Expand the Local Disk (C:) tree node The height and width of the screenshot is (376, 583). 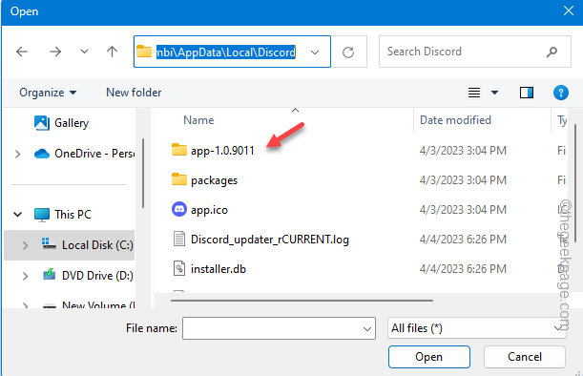pos(25,245)
